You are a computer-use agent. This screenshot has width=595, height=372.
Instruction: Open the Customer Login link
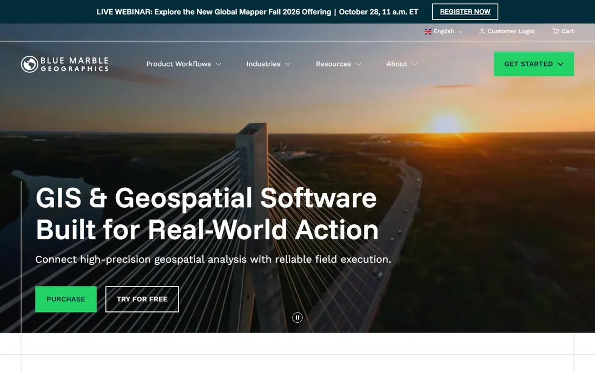coord(507,31)
